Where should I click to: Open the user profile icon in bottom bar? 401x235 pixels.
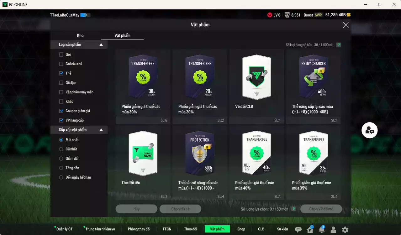[333, 230]
